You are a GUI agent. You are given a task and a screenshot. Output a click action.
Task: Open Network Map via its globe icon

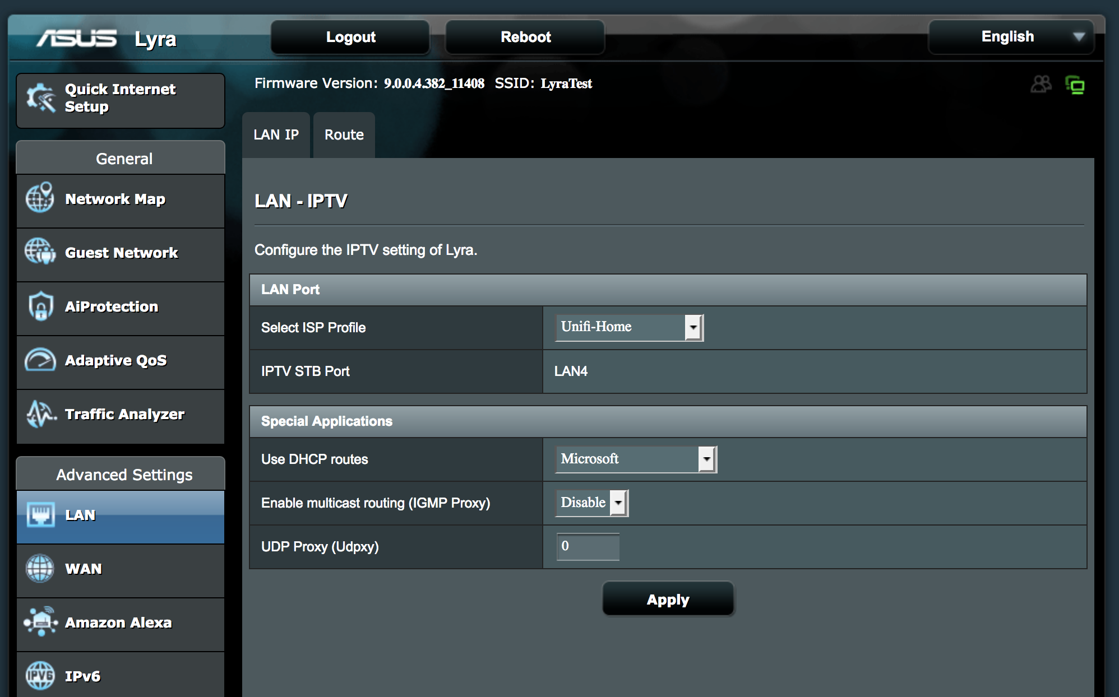point(40,198)
